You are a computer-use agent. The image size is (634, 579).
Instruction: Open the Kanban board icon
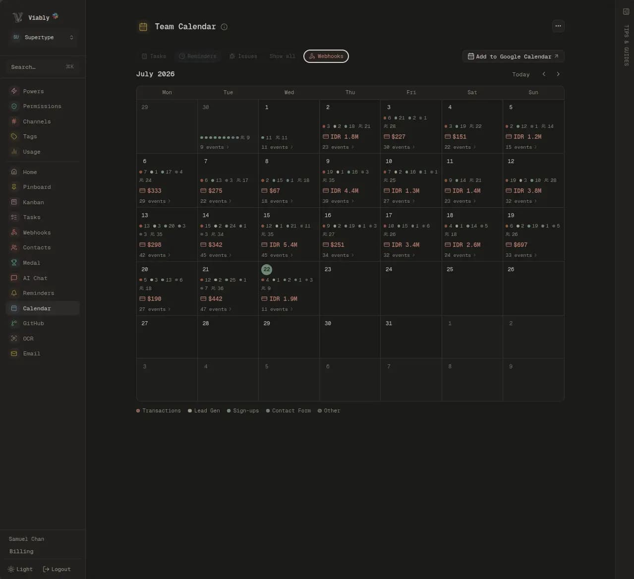(14, 202)
